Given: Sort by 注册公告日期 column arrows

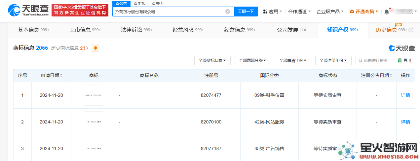Looking at the screenshot, I should tap(392, 76).
